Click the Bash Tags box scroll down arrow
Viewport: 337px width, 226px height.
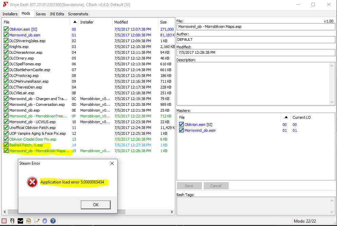[332, 212]
